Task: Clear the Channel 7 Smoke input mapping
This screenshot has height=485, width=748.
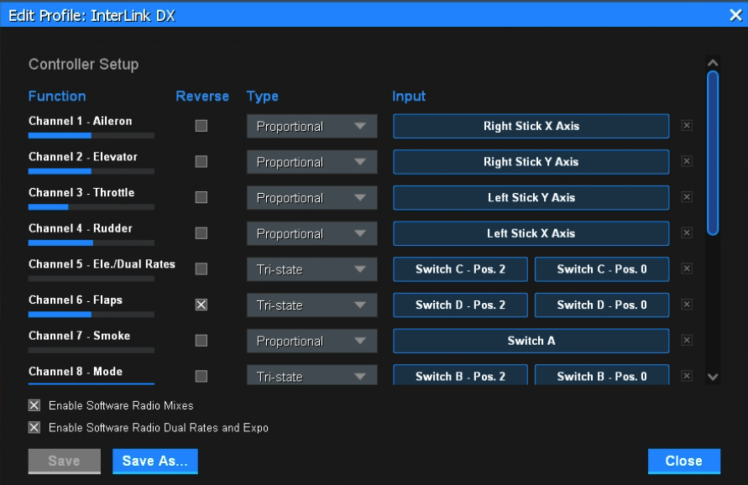Action: [x=687, y=340]
